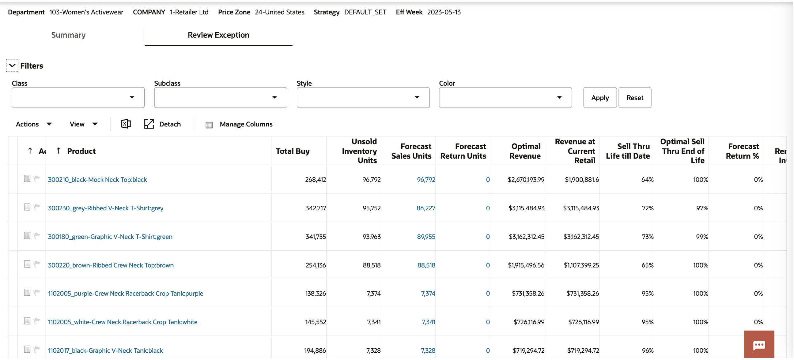Click the Export to Excel icon
The height and width of the screenshot is (360, 794).
click(x=126, y=124)
